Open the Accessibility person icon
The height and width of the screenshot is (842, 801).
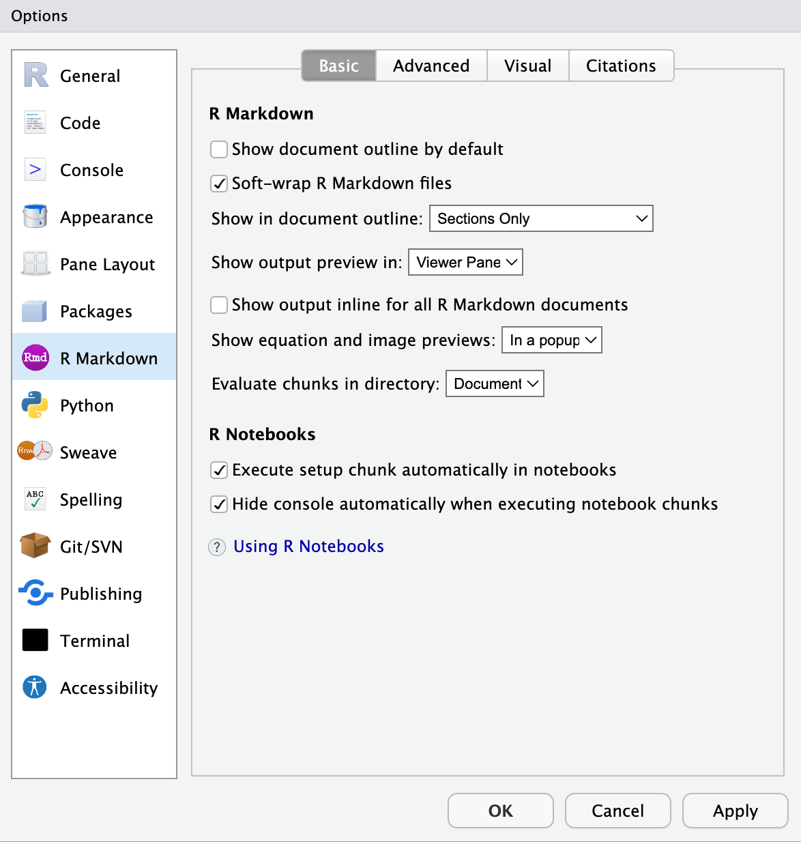[x=35, y=687]
